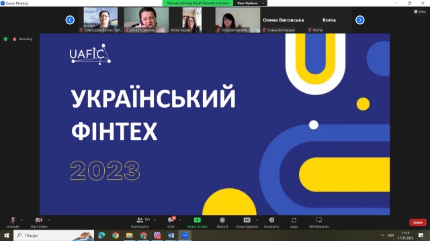Select Олена Виговська's participant tile
The height and width of the screenshot is (241, 430).
284,20
